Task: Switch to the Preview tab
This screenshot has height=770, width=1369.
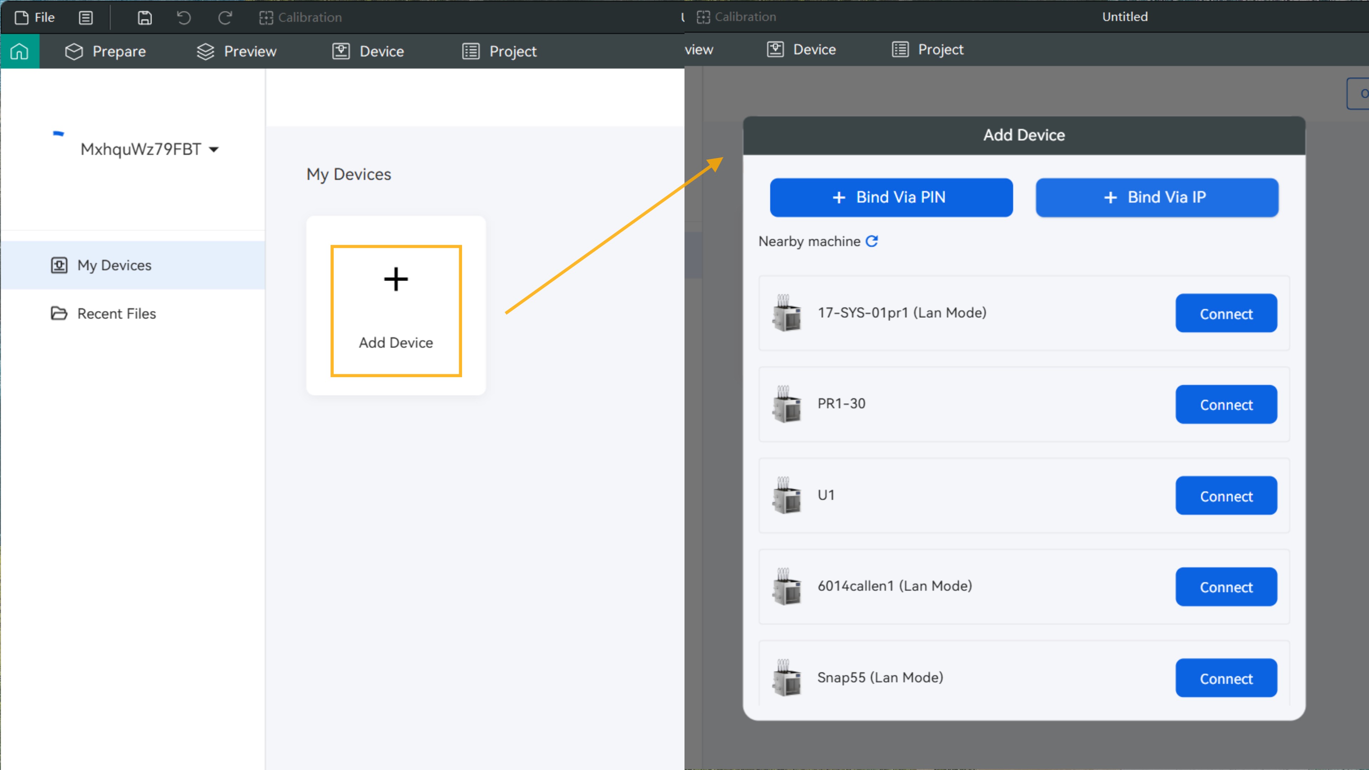Action: click(x=236, y=51)
